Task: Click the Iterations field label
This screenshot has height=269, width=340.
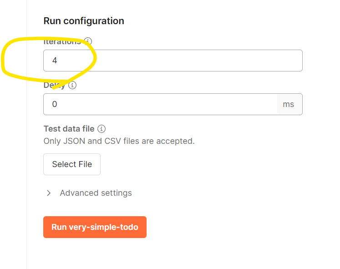Action: [62, 41]
